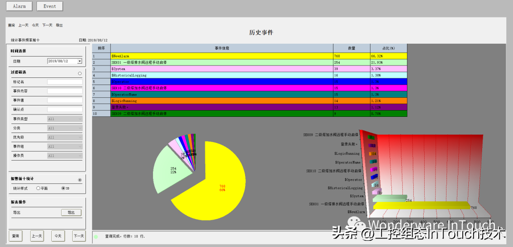513x247 pixels.
Task: Click the top 导出 menu item
Action: coord(59,25)
